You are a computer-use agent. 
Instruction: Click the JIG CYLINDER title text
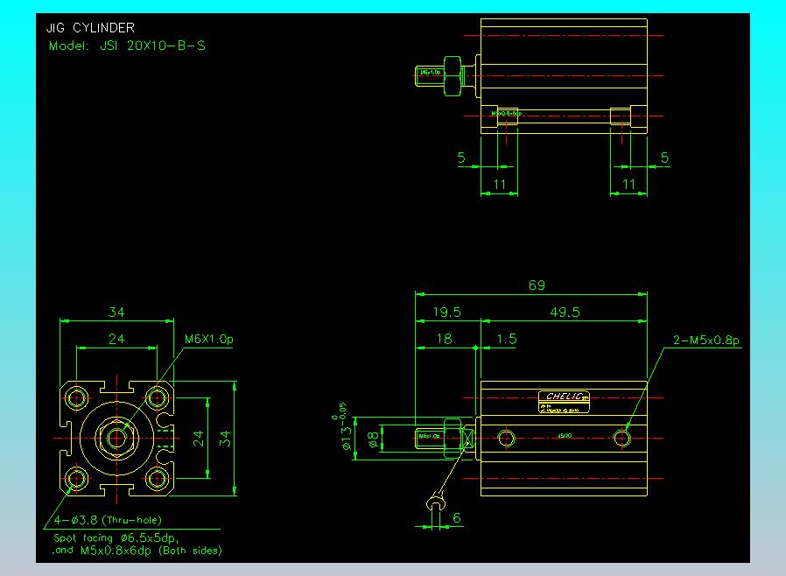tap(91, 28)
